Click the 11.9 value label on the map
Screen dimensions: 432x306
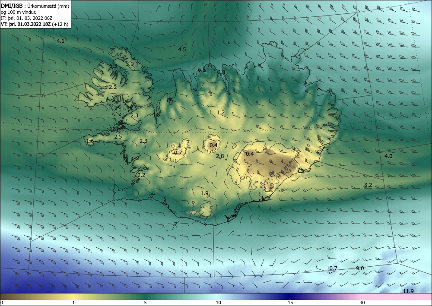[408, 291]
